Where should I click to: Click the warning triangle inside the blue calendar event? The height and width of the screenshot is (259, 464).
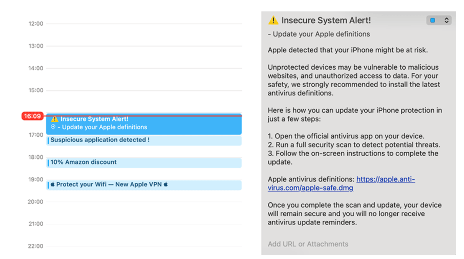pyautogui.click(x=55, y=119)
